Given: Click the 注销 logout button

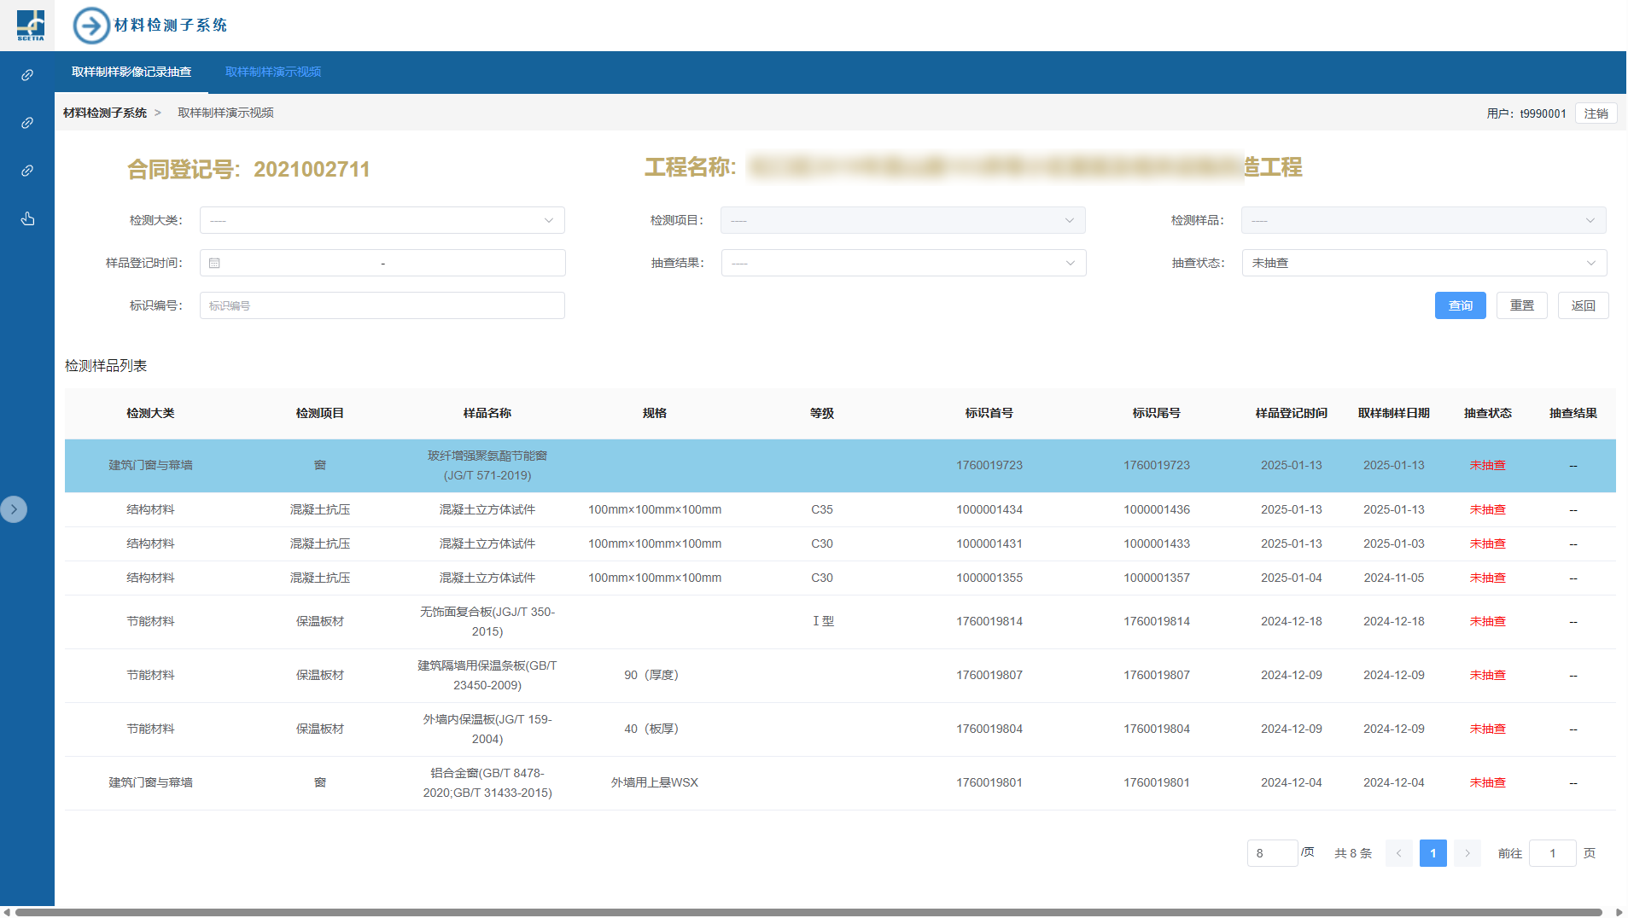Looking at the screenshot, I should click(x=1595, y=113).
